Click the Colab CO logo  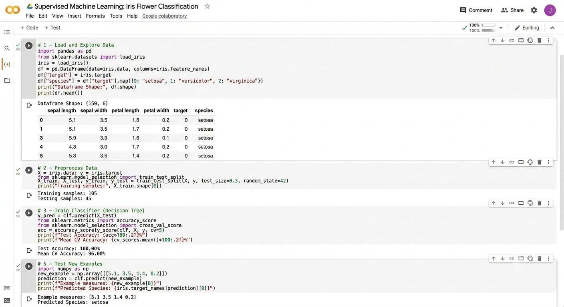12,10
